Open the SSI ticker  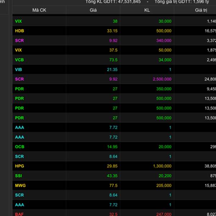coord(18,176)
